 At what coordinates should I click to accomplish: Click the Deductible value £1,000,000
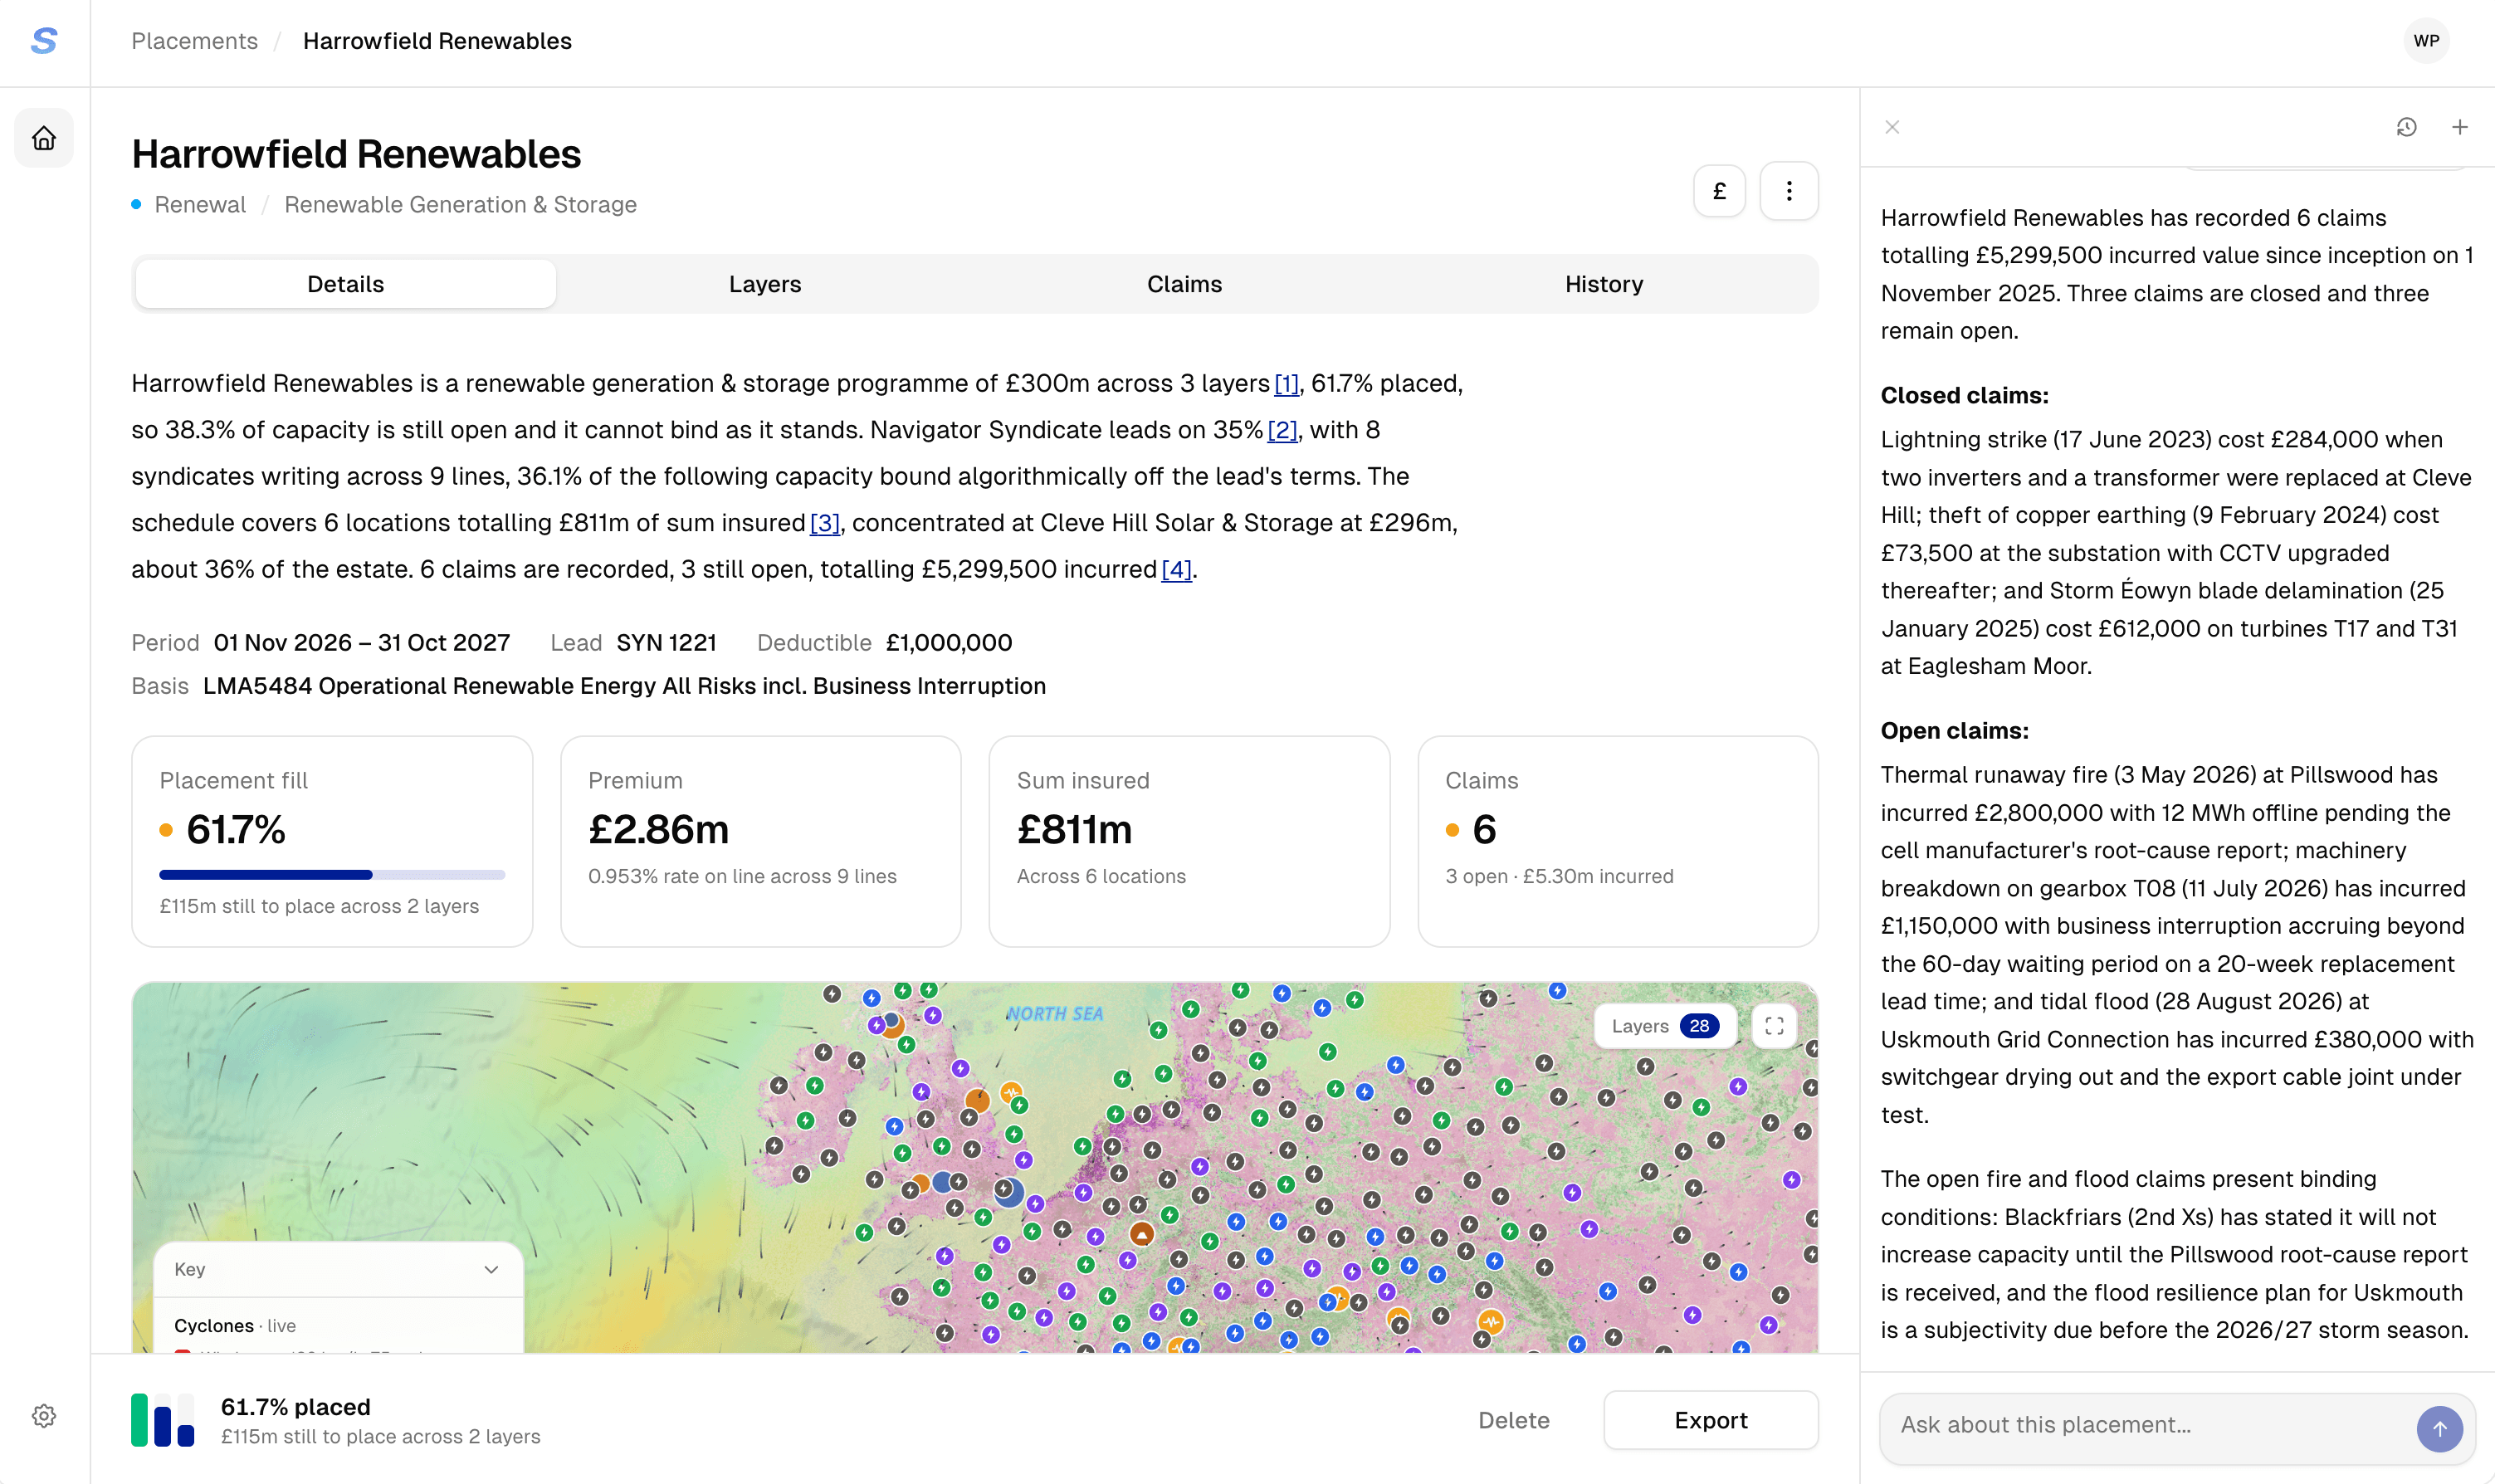[949, 642]
